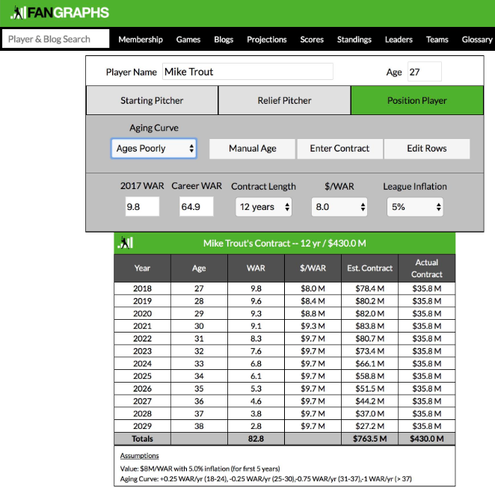Viewport: 495px width, 488px height.
Task: Click the 7.6 WAR cell for 2023
Action: coord(256,351)
